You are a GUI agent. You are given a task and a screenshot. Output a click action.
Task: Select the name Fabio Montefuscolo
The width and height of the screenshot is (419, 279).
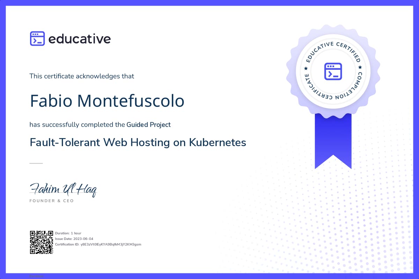click(x=107, y=101)
